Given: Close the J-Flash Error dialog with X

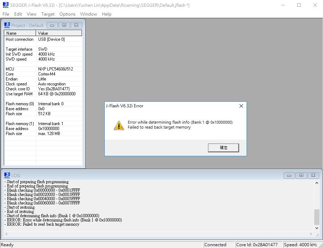Looking at the screenshot, I should [241, 106].
